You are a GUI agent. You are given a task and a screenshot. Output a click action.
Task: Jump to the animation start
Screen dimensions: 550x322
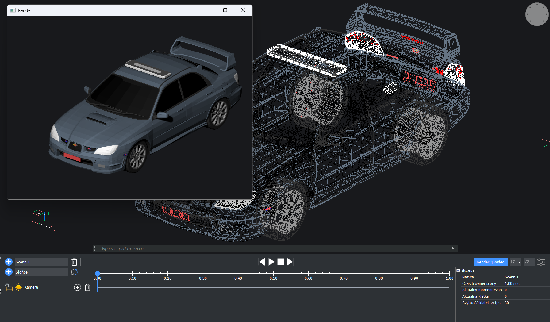pyautogui.click(x=261, y=262)
